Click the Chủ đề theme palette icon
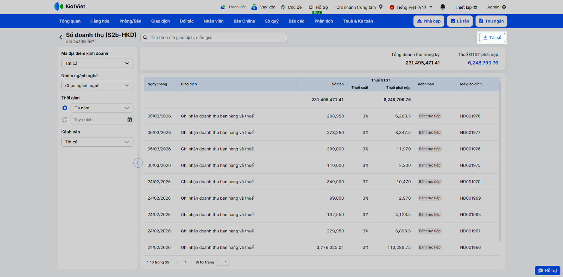The image size is (563, 277). tap(283, 7)
